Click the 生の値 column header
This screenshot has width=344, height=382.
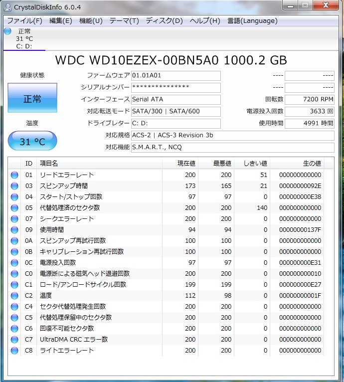[x=297, y=163]
